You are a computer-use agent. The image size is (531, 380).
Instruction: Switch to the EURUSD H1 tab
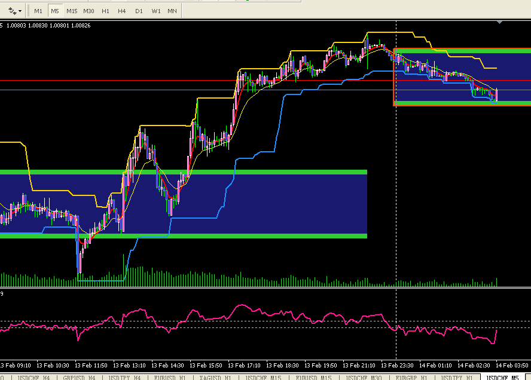[170, 377]
